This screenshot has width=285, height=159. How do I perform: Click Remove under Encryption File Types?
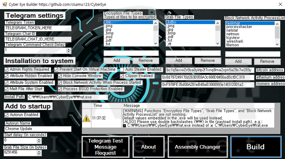click(145, 61)
